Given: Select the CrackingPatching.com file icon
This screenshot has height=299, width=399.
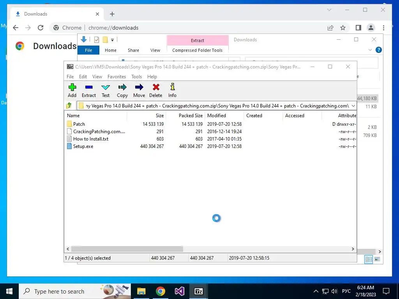Looking at the screenshot, I should (69, 132).
